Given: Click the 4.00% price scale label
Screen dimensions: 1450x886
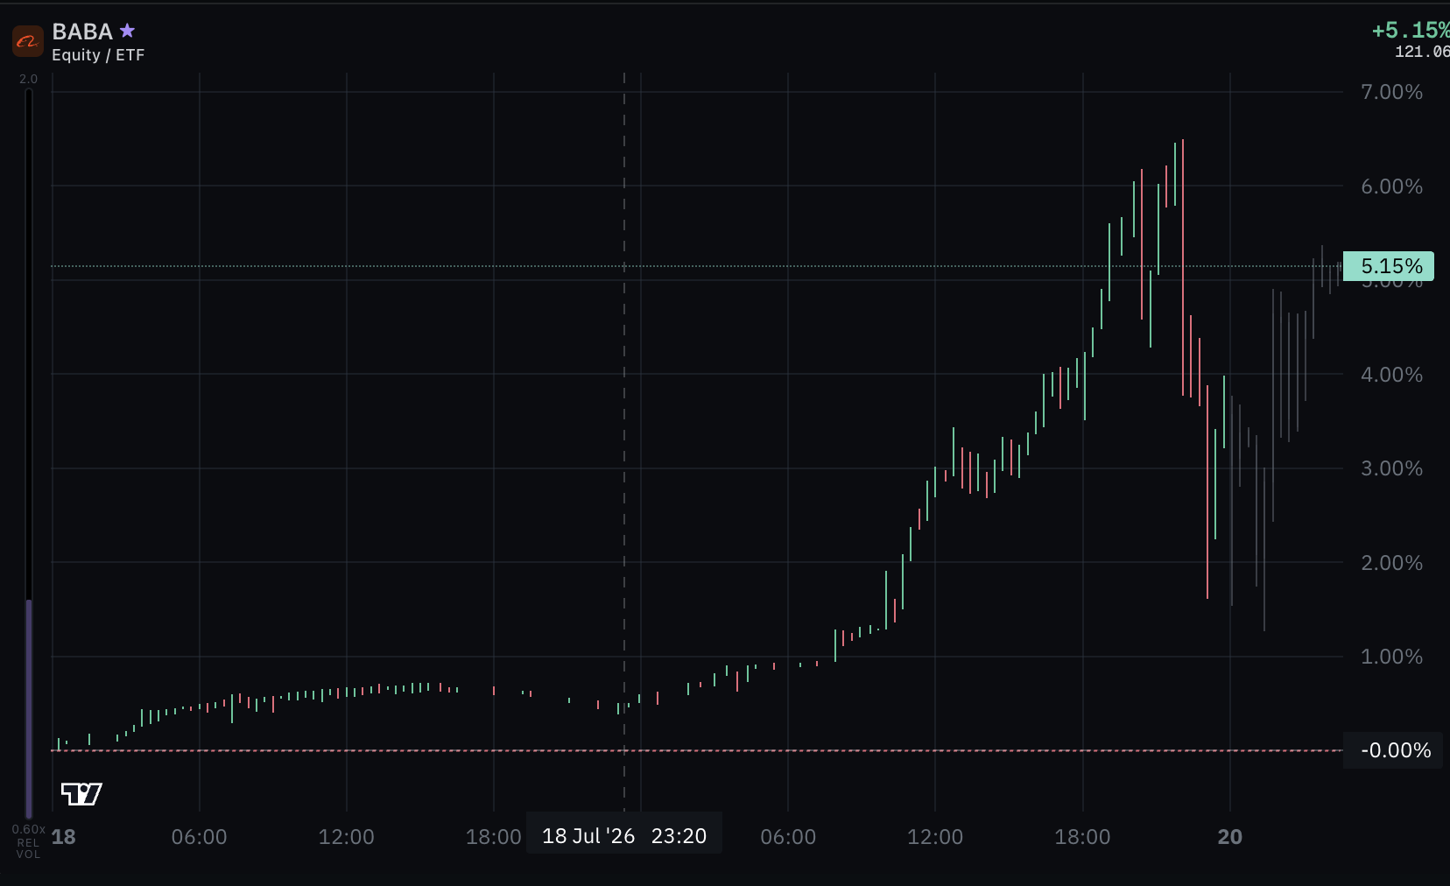Looking at the screenshot, I should 1391,375.
